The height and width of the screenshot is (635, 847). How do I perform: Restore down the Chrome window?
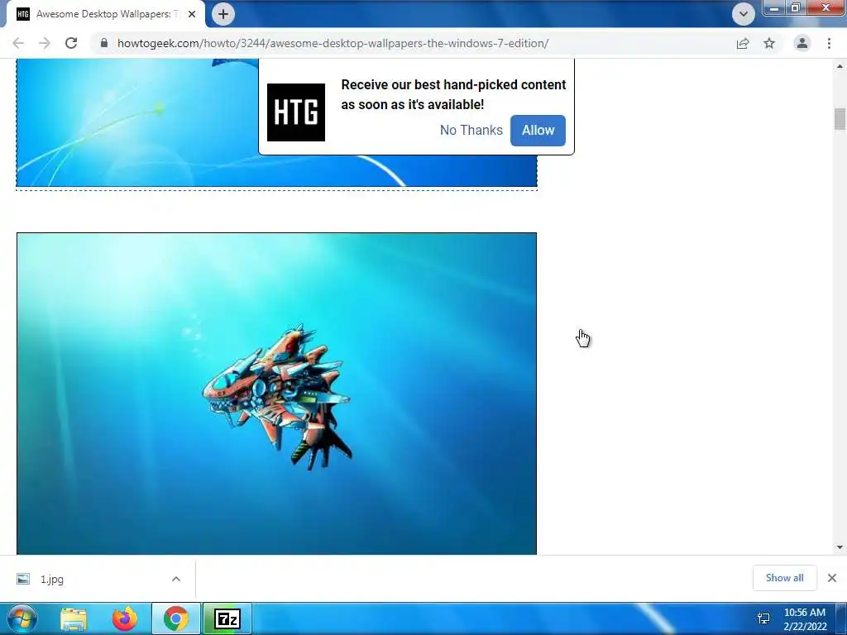point(795,7)
